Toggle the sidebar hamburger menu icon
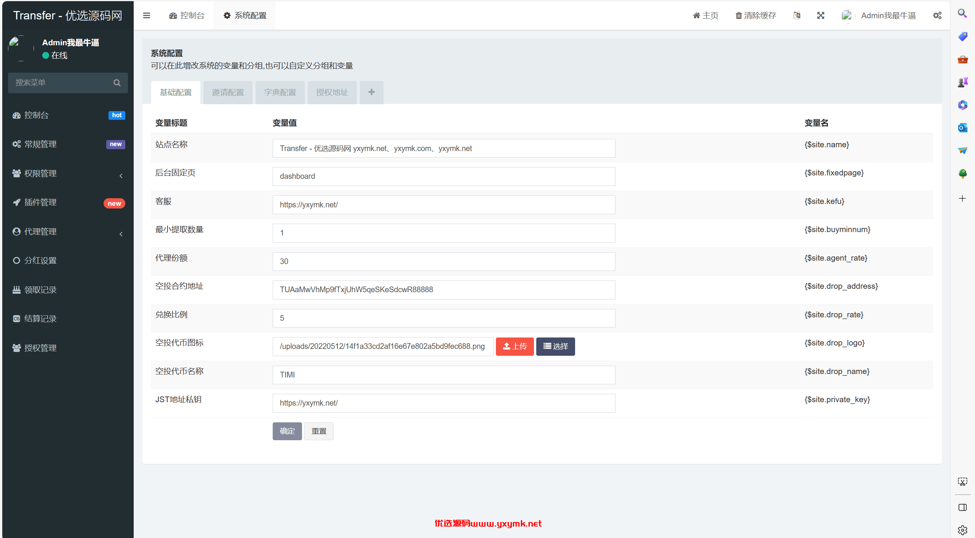The width and height of the screenshot is (975, 538). click(x=147, y=16)
